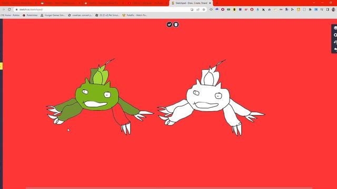
Task: Open the Pet Simul... bookmark
Action: pos(107,15)
